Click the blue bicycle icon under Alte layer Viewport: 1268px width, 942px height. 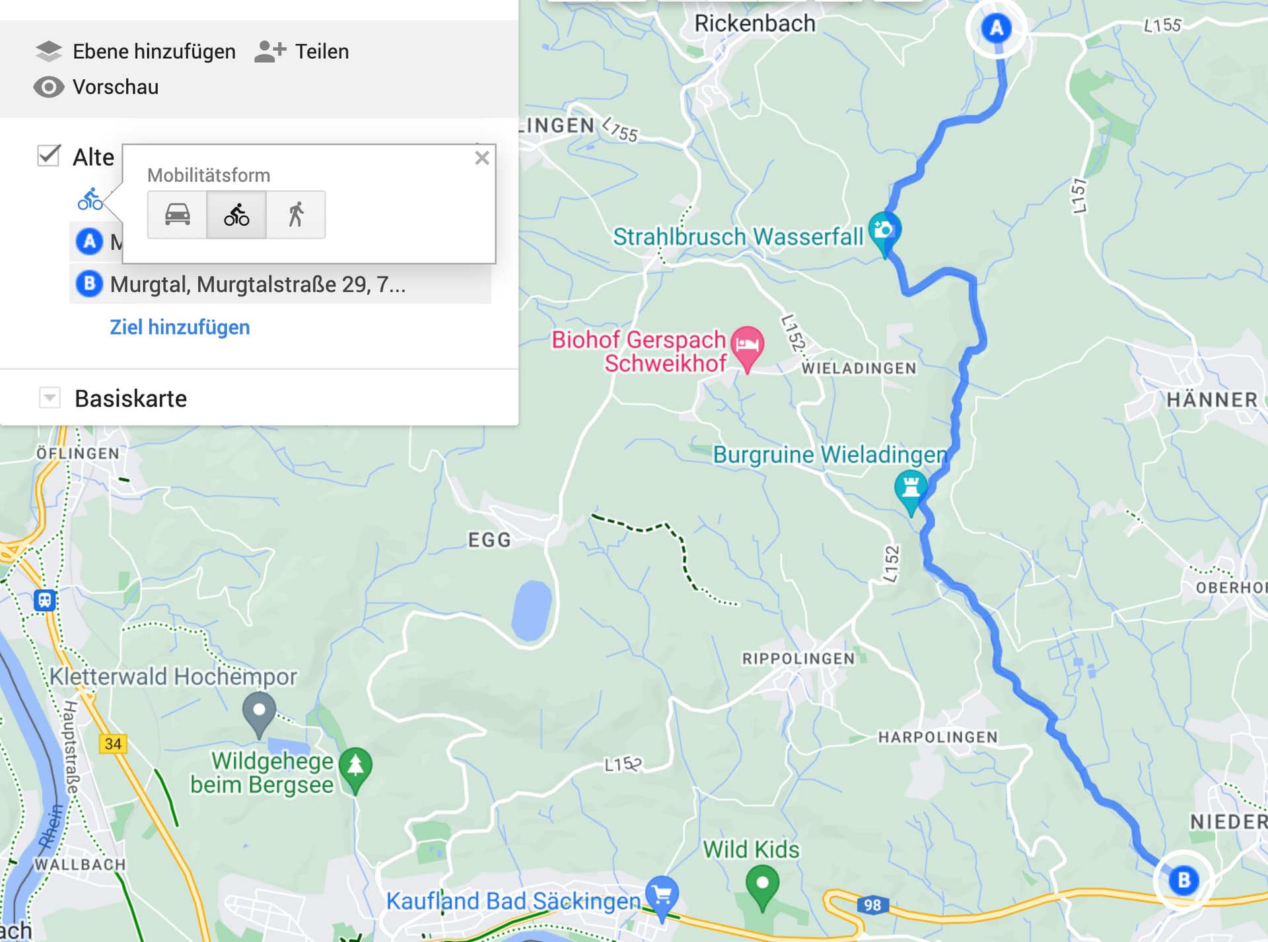[x=90, y=199]
